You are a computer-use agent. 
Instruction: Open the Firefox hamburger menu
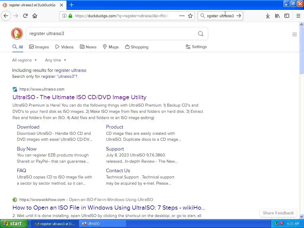(298, 16)
